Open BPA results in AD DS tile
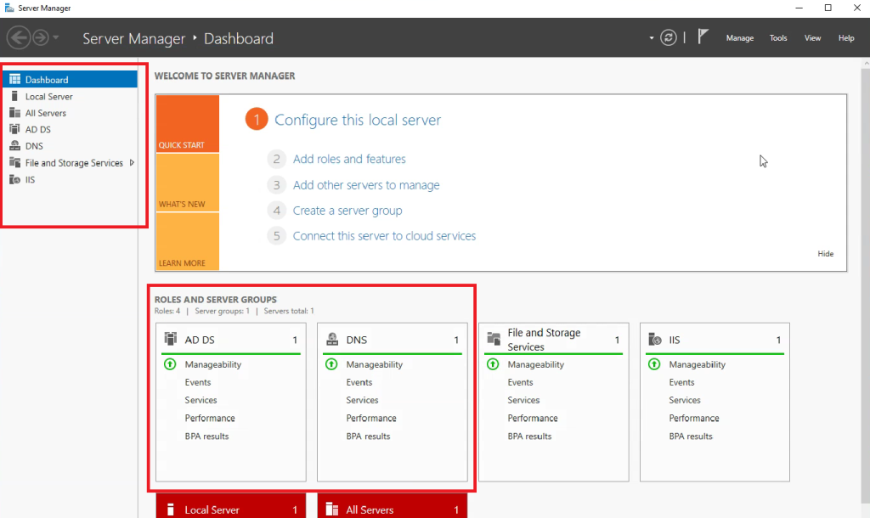The image size is (870, 518). [x=206, y=436]
